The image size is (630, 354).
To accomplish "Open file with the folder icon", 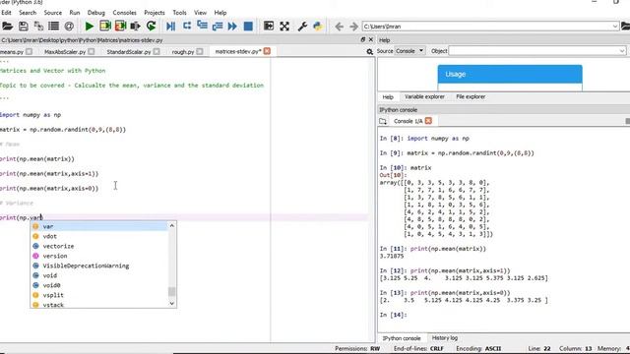I will 7,27.
